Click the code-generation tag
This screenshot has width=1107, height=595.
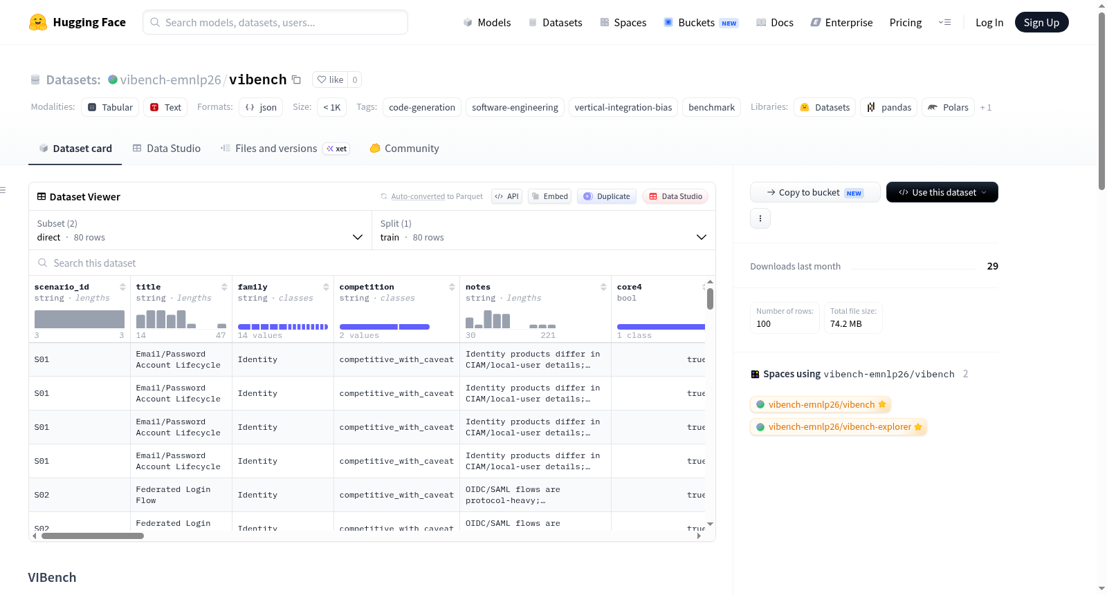[422, 107]
